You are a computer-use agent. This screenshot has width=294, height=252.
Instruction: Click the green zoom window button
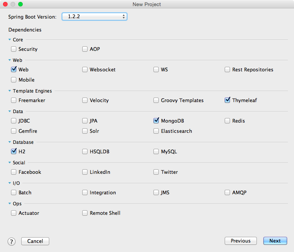coord(20,4)
